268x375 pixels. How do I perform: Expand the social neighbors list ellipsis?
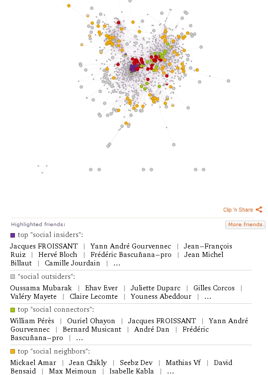(x=171, y=372)
